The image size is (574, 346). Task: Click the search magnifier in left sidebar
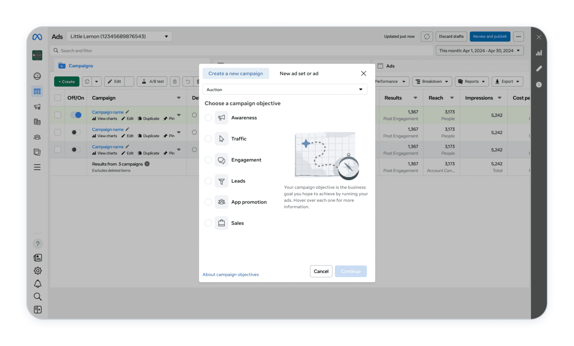pyautogui.click(x=37, y=297)
